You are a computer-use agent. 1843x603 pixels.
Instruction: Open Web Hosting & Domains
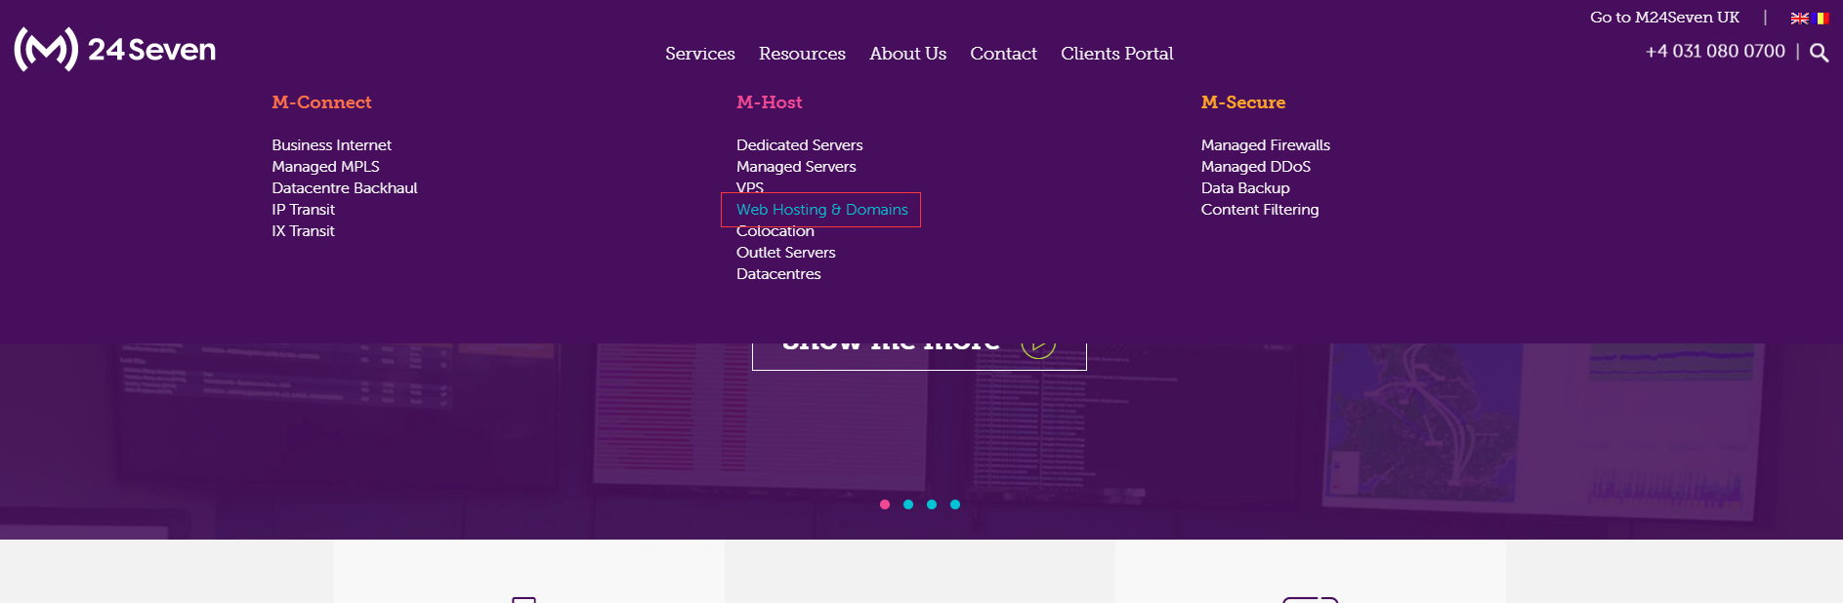click(x=821, y=210)
